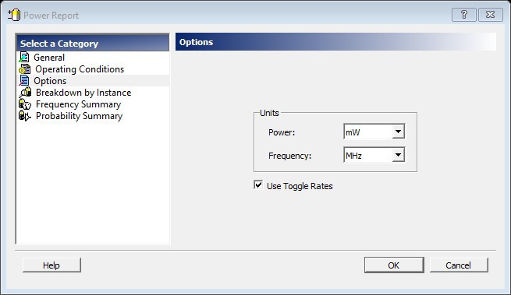Uncheck the Use Toggle Rates checkbox
Screen dimensions: 511x295
(x=258, y=185)
